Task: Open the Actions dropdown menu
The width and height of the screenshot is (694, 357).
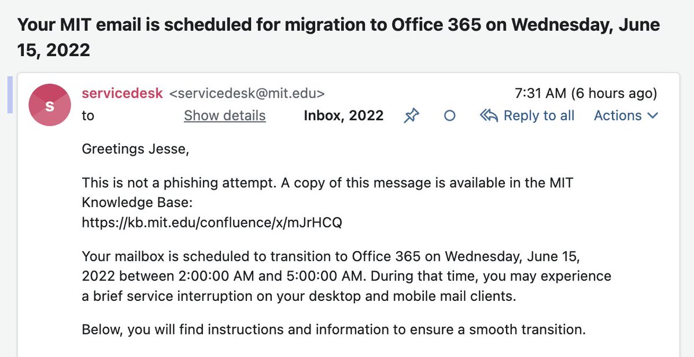Action: [x=626, y=116]
